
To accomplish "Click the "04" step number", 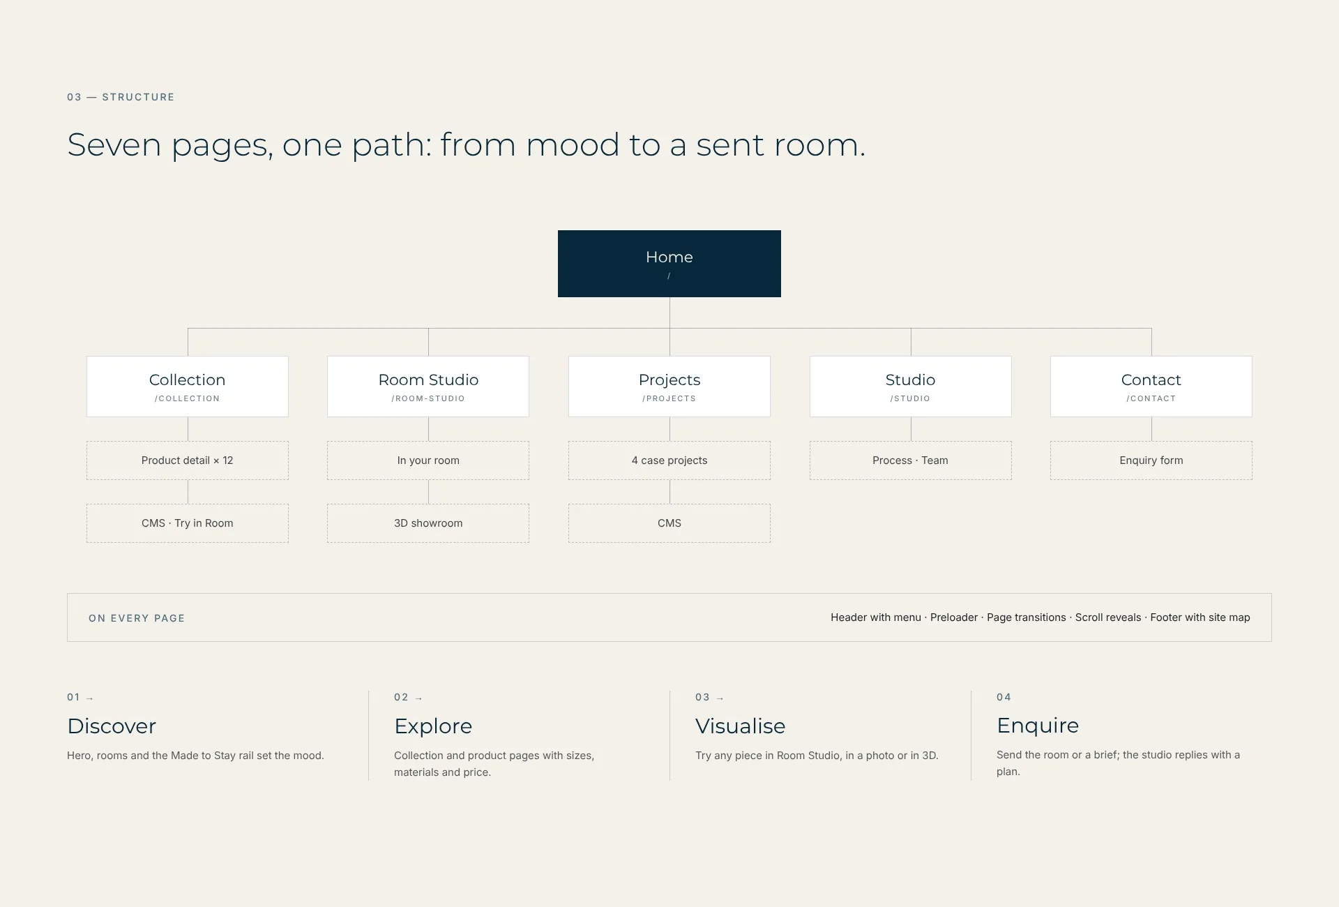I will [x=1004, y=697].
